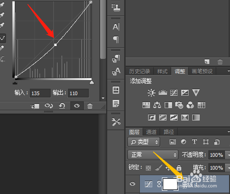
Task: Toggle adjustment layer visibility in properties
Action: (x=77, y=106)
